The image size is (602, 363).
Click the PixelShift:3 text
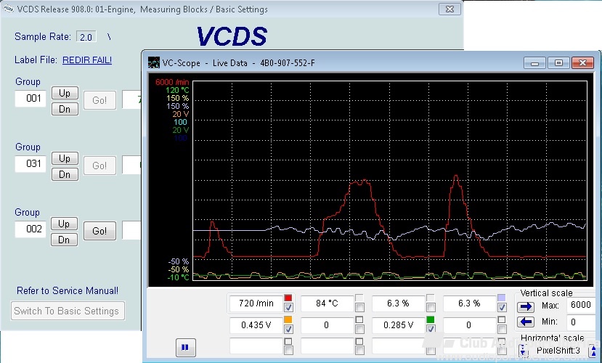pyautogui.click(x=558, y=351)
